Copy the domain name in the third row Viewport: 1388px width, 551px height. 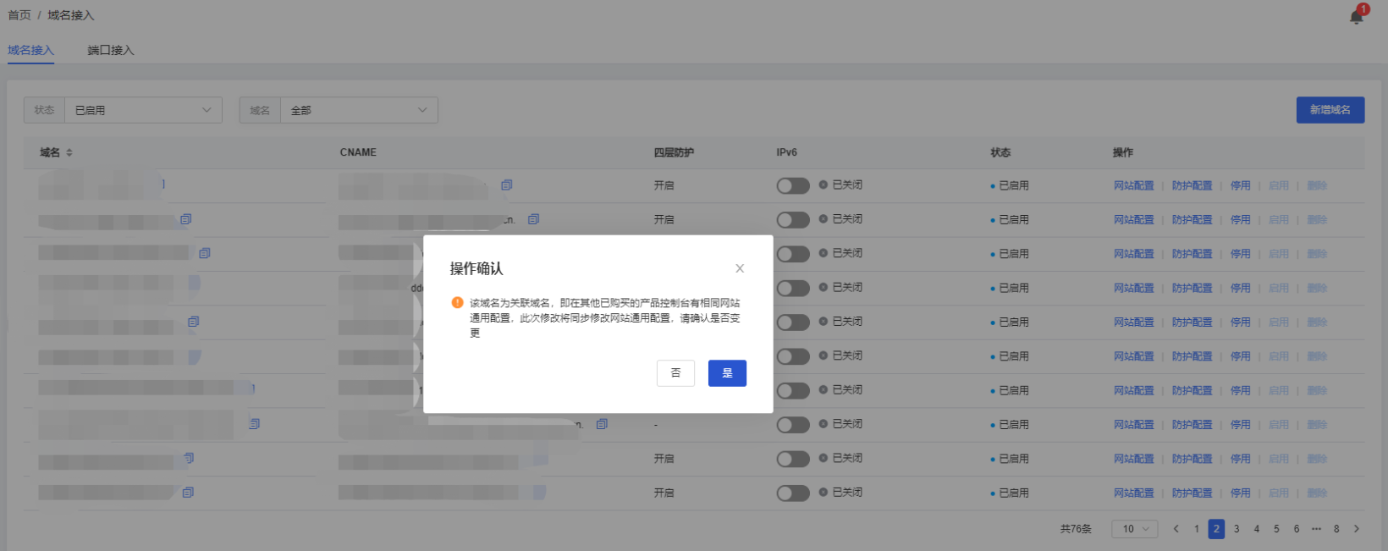[205, 253]
